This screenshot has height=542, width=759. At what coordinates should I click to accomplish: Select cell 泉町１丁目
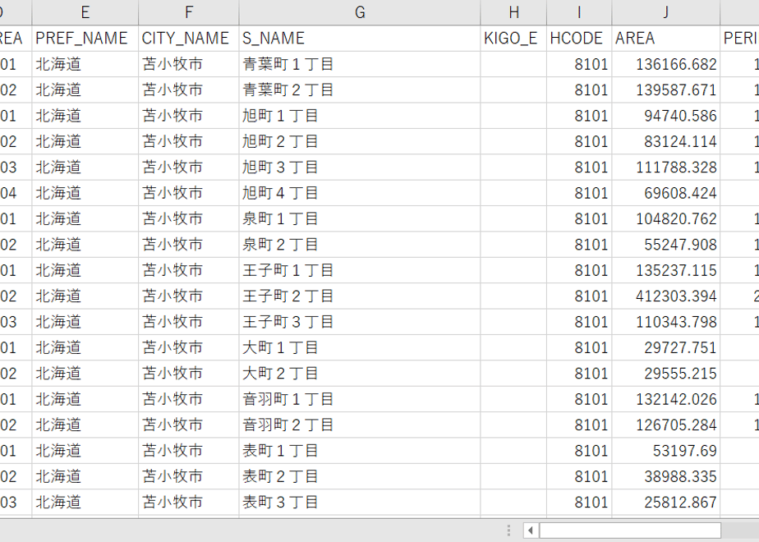tap(360, 218)
